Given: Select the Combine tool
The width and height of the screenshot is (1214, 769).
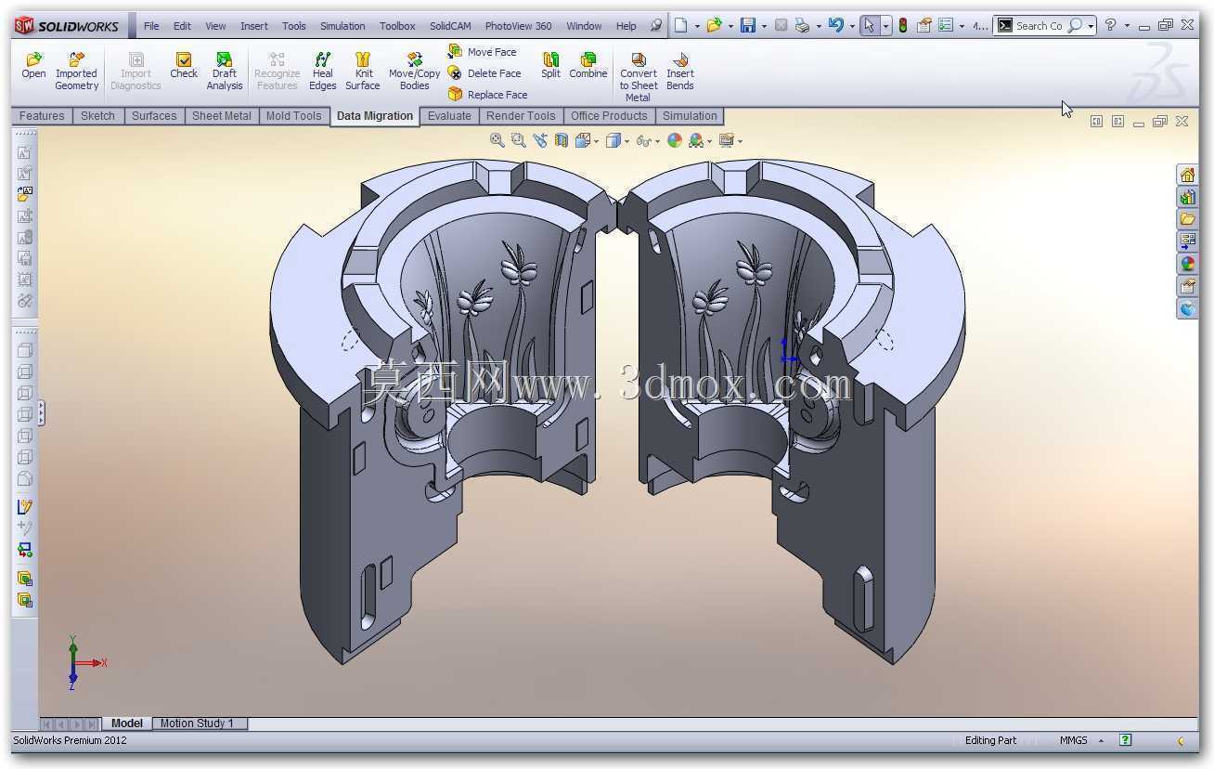Looking at the screenshot, I should (x=588, y=66).
